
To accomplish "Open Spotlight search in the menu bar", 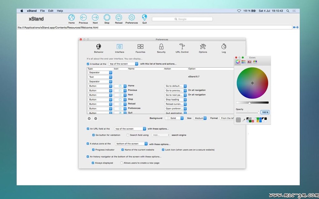I will [288, 11].
